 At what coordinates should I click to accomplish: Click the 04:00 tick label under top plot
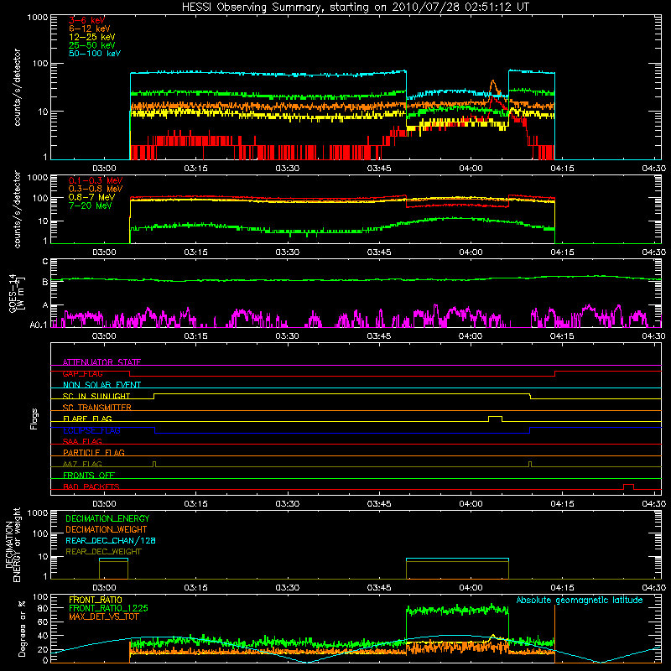tap(471, 169)
